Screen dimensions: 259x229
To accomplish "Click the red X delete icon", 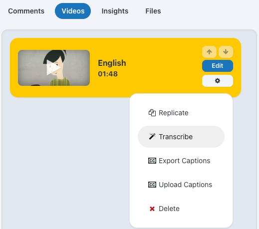I will pyautogui.click(x=152, y=209).
